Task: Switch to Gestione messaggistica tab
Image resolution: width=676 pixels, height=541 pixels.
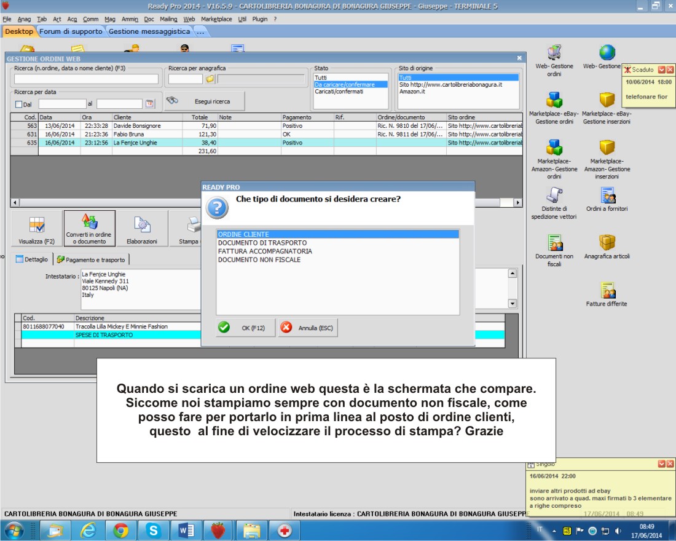Action: tap(149, 31)
